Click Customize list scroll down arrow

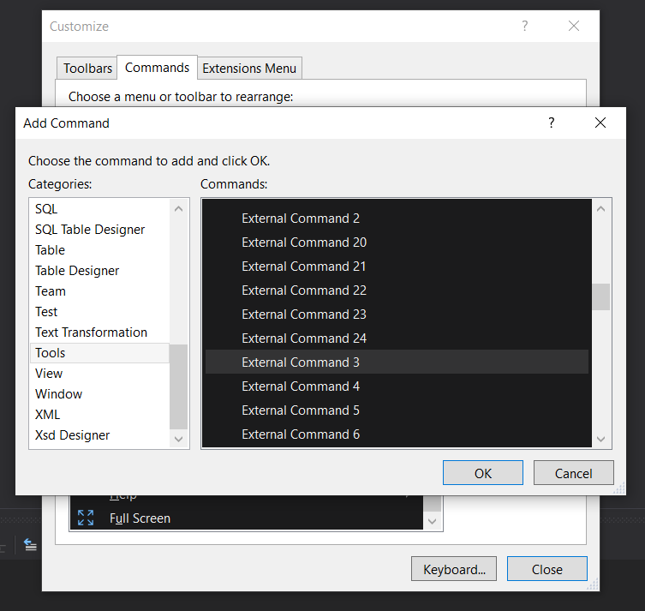[432, 521]
